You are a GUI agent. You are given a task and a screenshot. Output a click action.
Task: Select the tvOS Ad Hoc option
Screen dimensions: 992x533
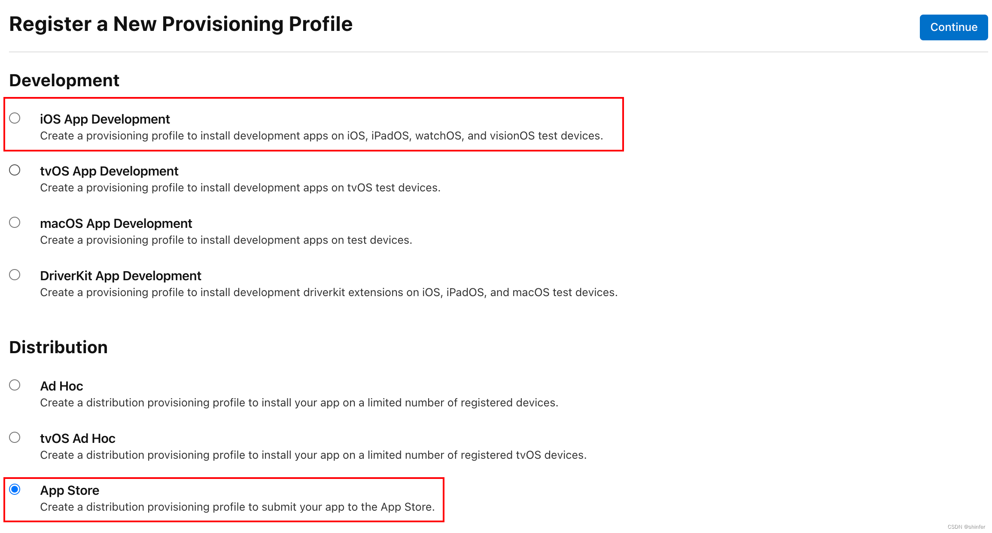coord(15,437)
